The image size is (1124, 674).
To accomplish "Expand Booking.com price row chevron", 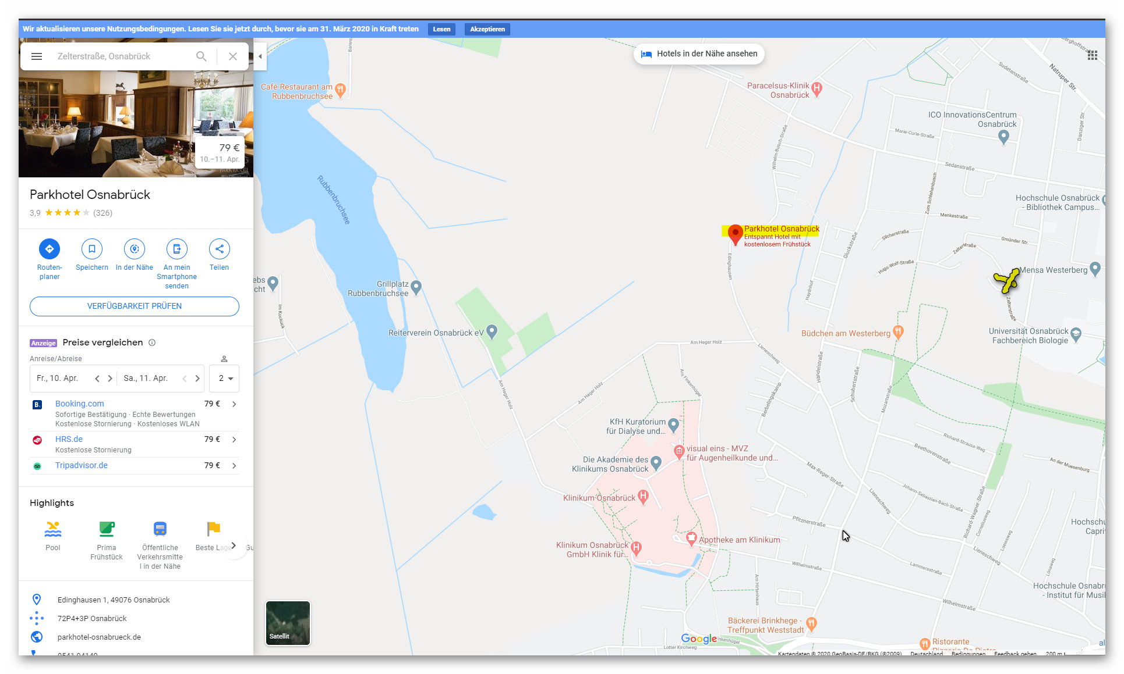I will 234,404.
